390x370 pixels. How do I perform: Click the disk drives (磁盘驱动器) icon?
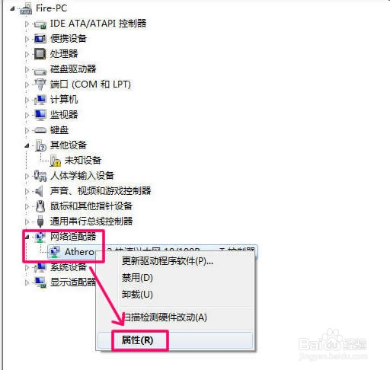click(40, 70)
